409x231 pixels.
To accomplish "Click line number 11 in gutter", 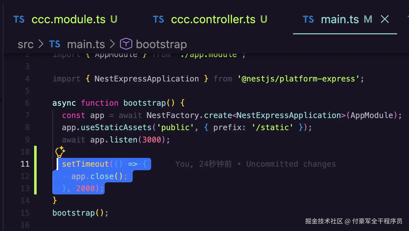I will (x=25, y=164).
